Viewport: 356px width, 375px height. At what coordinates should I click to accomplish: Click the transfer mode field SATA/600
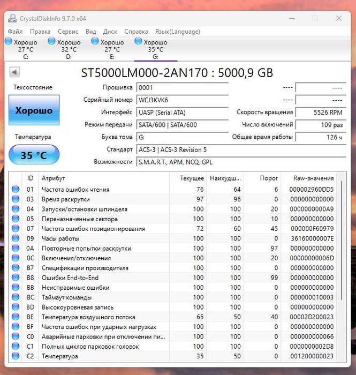[183, 125]
